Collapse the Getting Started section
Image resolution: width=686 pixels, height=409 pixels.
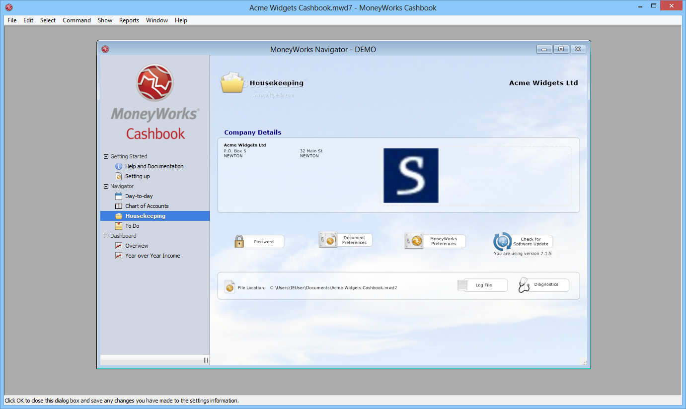(x=106, y=156)
